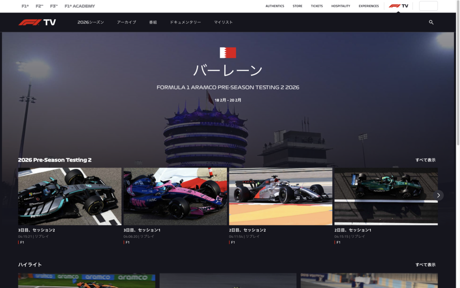Select the アーカイブ menu item

[126, 22]
